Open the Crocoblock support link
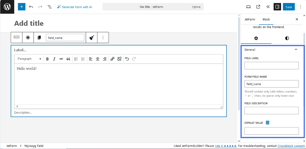The height and width of the screenshot is (149, 306). point(290,146)
